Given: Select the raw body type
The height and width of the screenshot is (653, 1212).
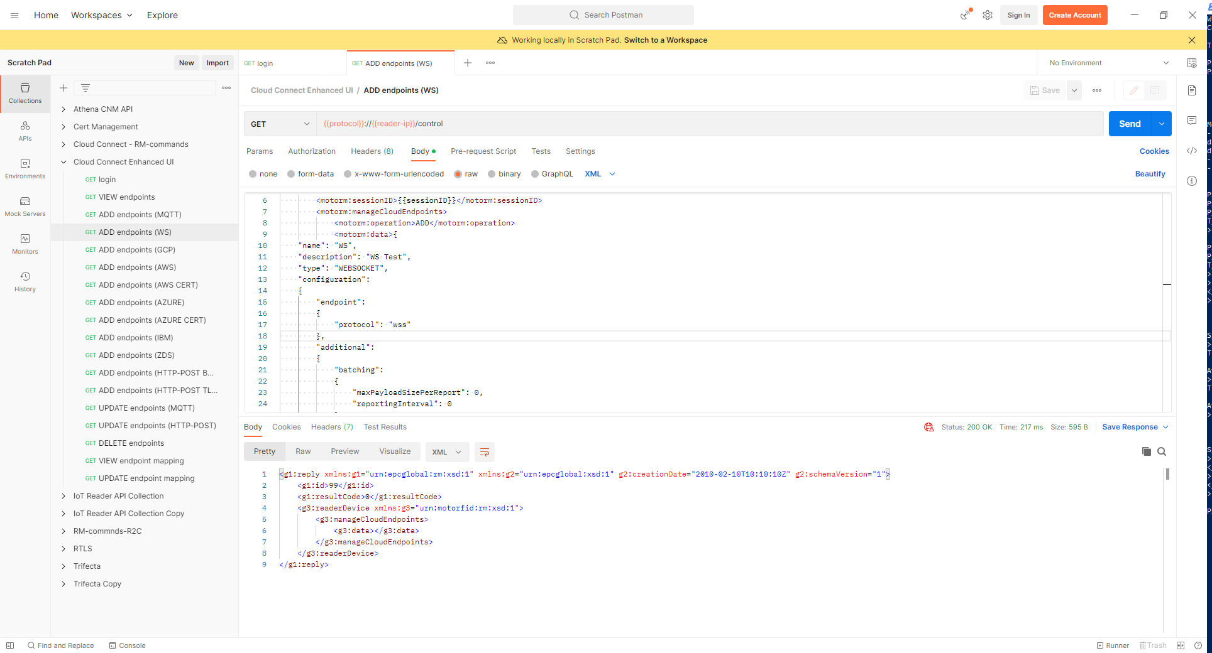Looking at the screenshot, I should (466, 174).
